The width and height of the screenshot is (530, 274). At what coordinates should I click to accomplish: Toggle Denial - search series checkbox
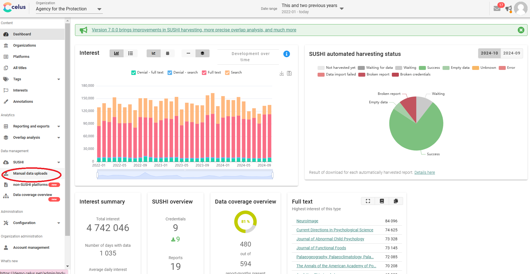click(x=170, y=73)
